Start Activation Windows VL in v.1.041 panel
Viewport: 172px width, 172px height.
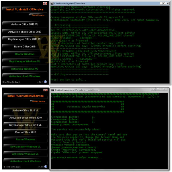(x=25, y=69)
